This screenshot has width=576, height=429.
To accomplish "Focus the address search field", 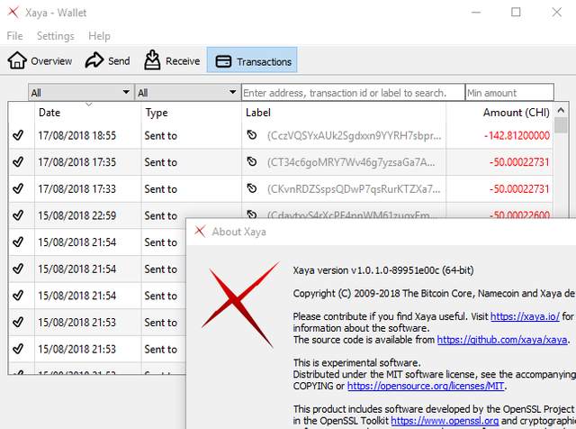I will [x=353, y=92].
